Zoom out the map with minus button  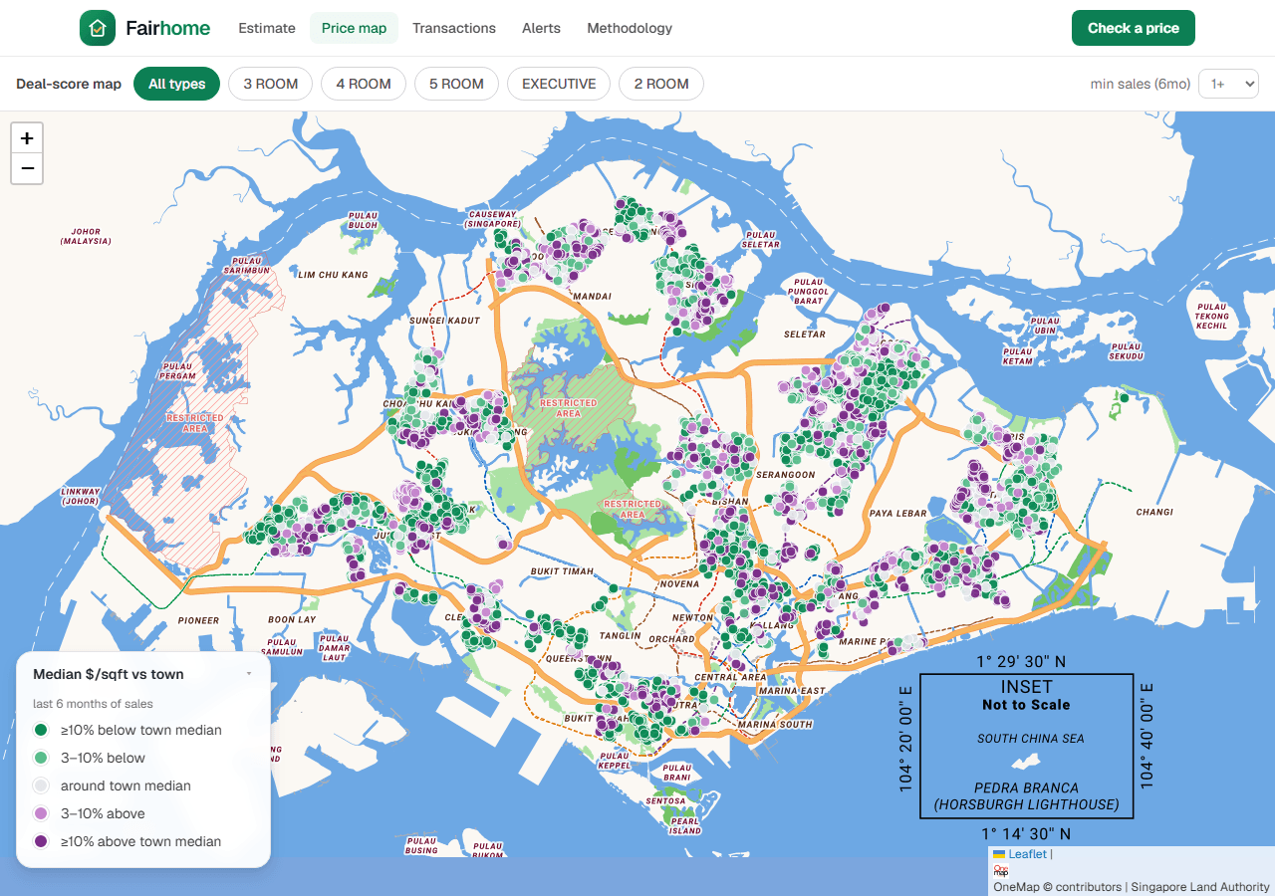click(x=27, y=168)
